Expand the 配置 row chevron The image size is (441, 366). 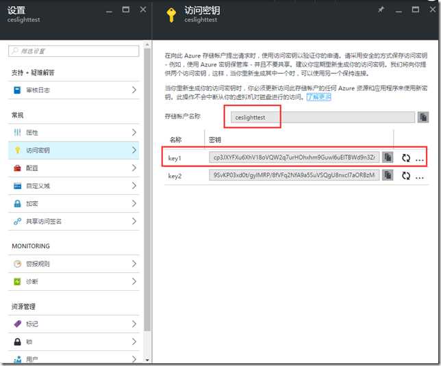pos(134,168)
